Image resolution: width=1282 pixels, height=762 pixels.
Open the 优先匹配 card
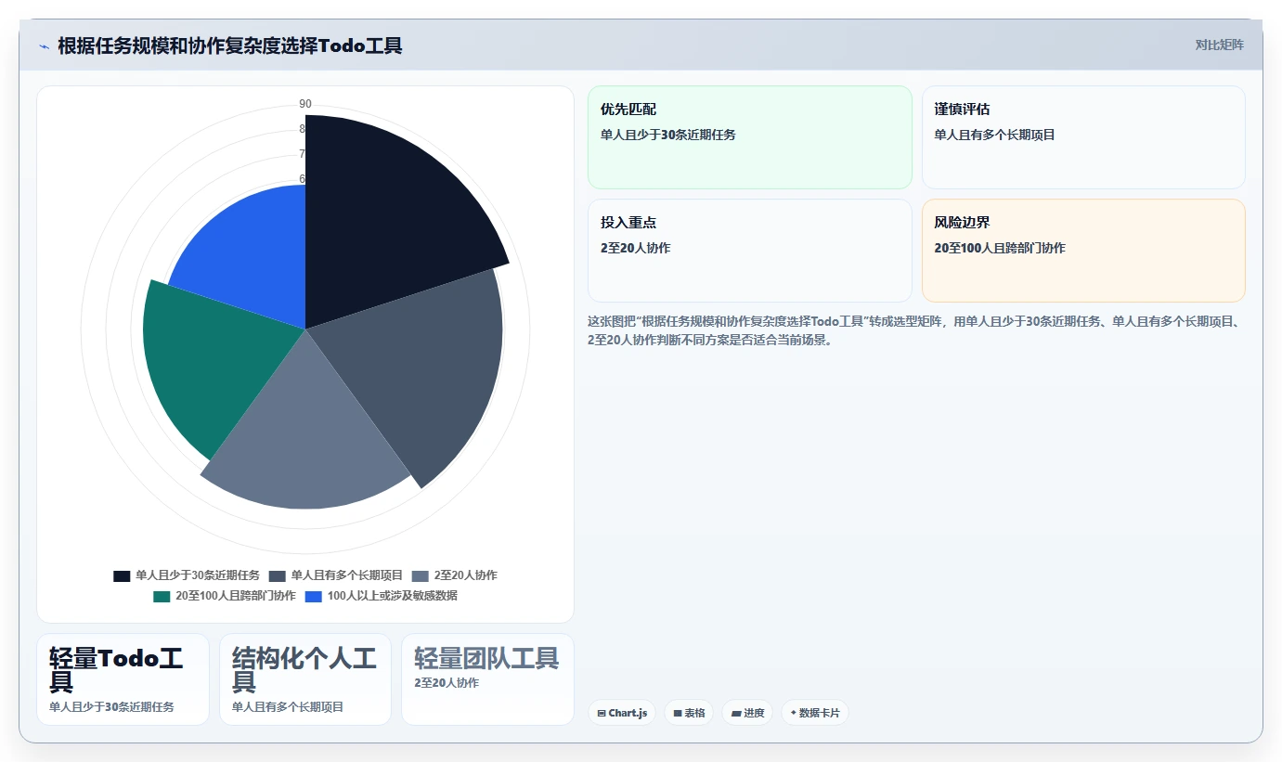click(750, 137)
